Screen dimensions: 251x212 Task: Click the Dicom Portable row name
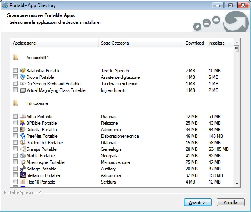click(x=40, y=77)
